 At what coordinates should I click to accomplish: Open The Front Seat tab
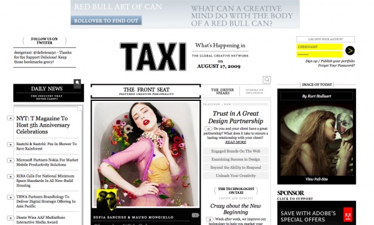[146, 91]
